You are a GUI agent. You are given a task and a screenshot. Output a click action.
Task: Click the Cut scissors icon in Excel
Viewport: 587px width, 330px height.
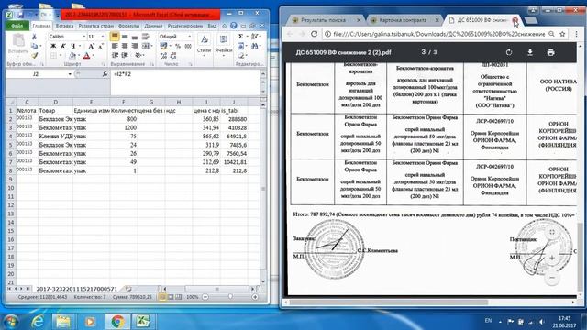point(34,37)
